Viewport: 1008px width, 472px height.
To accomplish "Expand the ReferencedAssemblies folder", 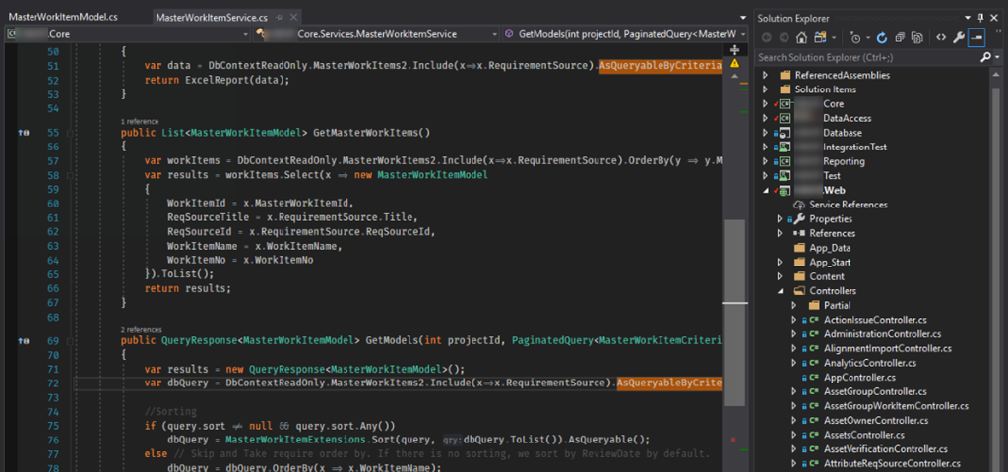I will 765,75.
